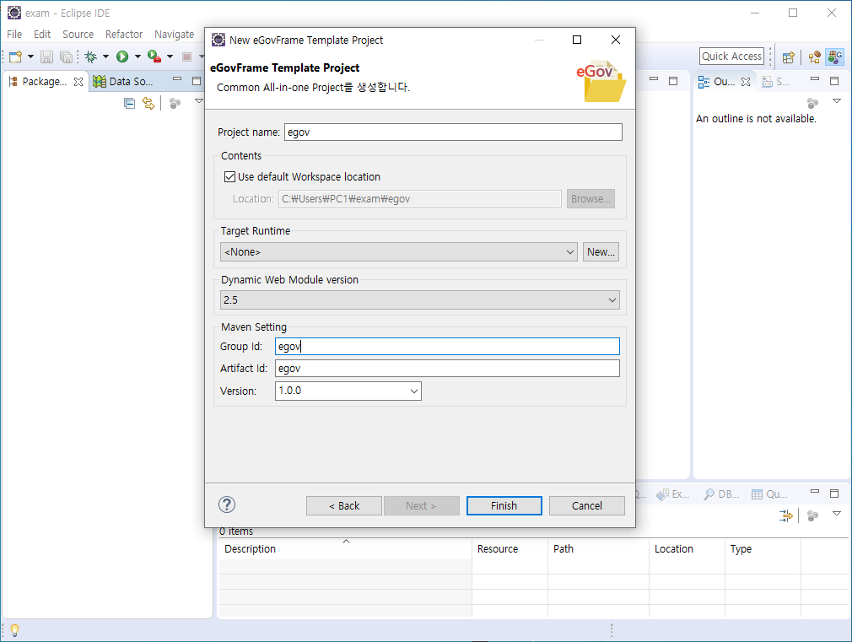Close the Outline view tab

click(x=746, y=82)
